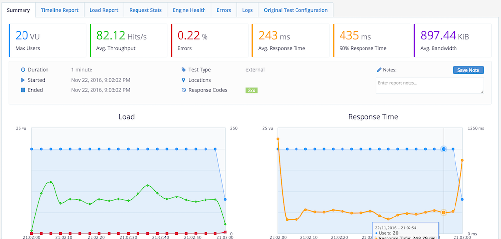
Task: Click the 250 axis label on Load chart
Action: pyautogui.click(x=233, y=128)
